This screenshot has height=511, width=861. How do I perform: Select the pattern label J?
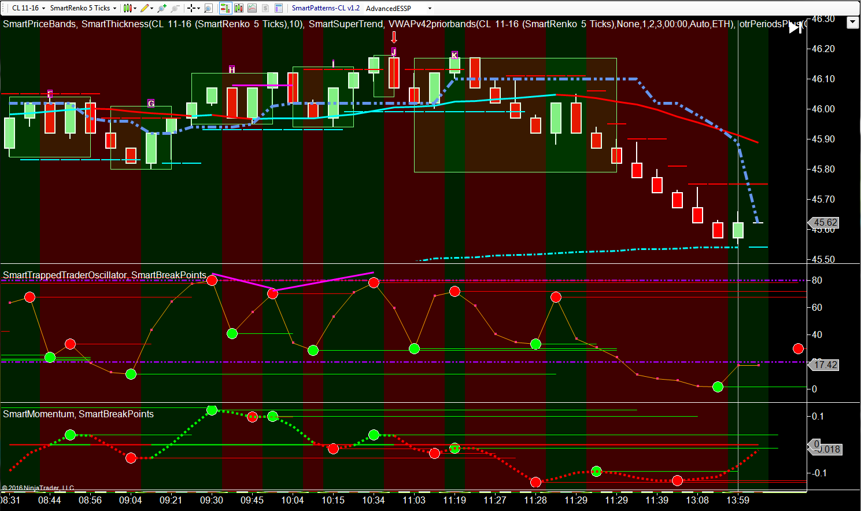(x=394, y=52)
